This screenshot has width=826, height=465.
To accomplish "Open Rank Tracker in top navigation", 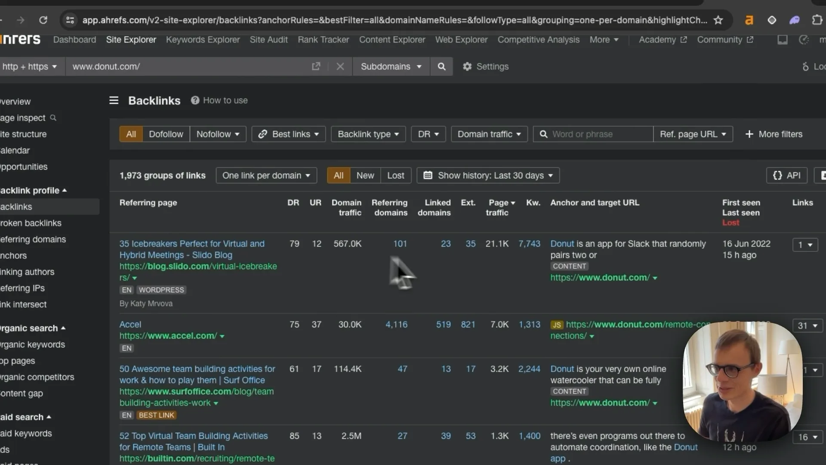I will [323, 40].
